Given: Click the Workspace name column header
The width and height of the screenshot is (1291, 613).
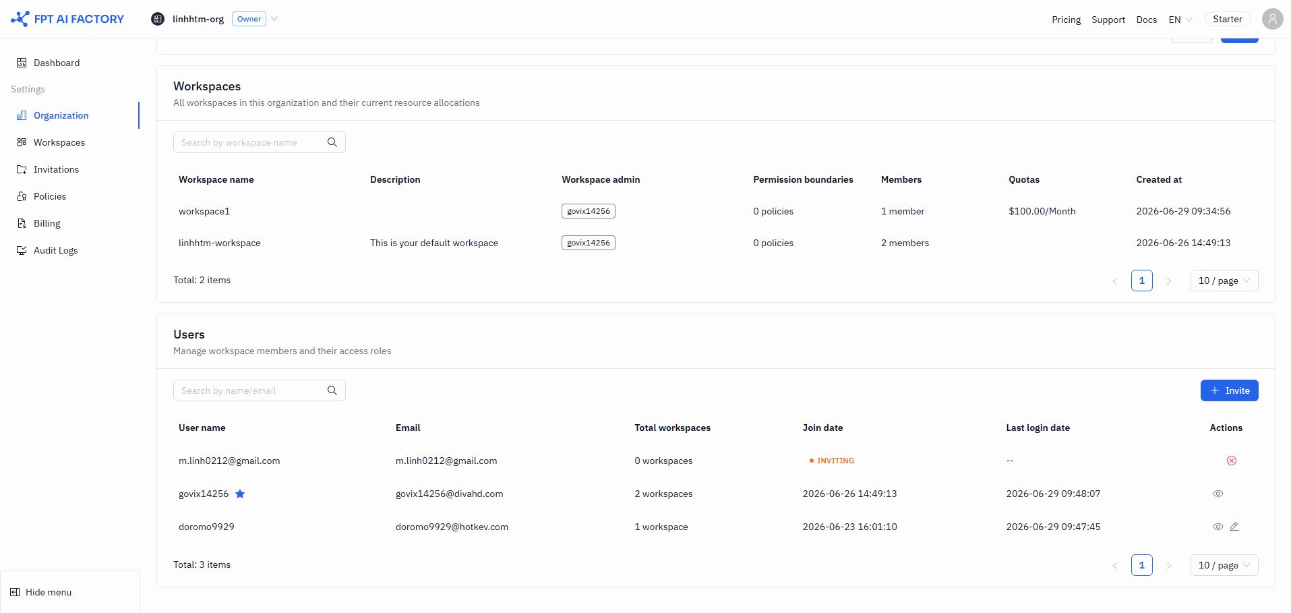Looking at the screenshot, I should 216,179.
